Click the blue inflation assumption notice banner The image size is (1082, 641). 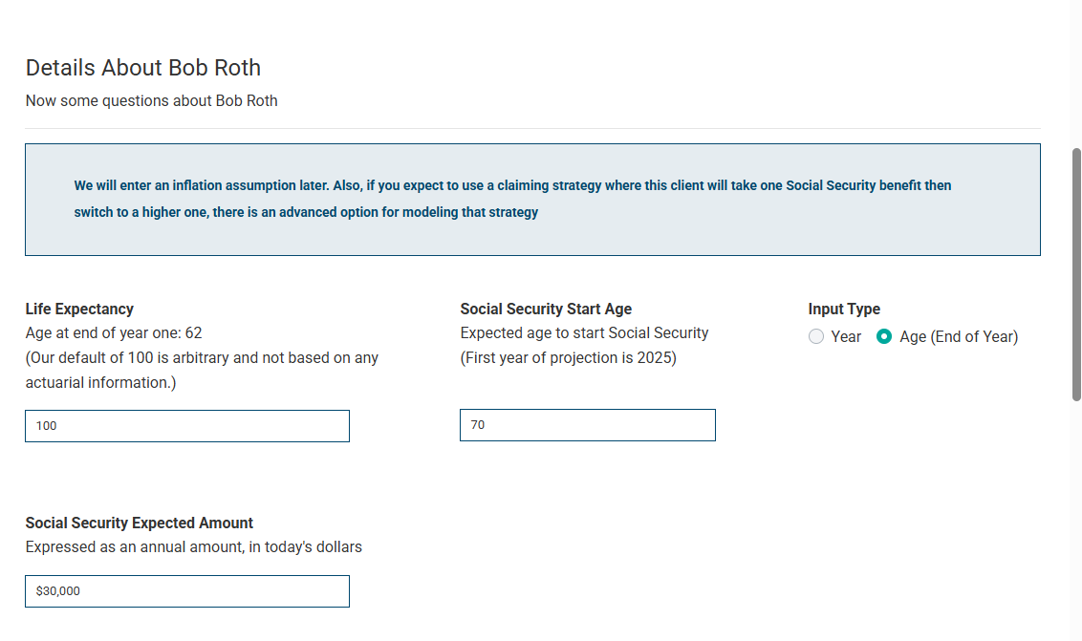point(532,199)
